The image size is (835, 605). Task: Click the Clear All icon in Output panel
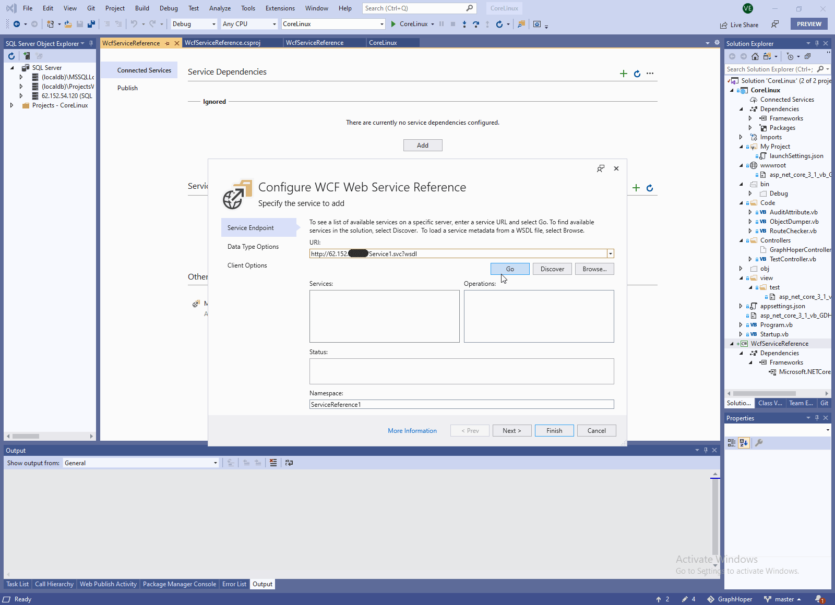(x=273, y=463)
